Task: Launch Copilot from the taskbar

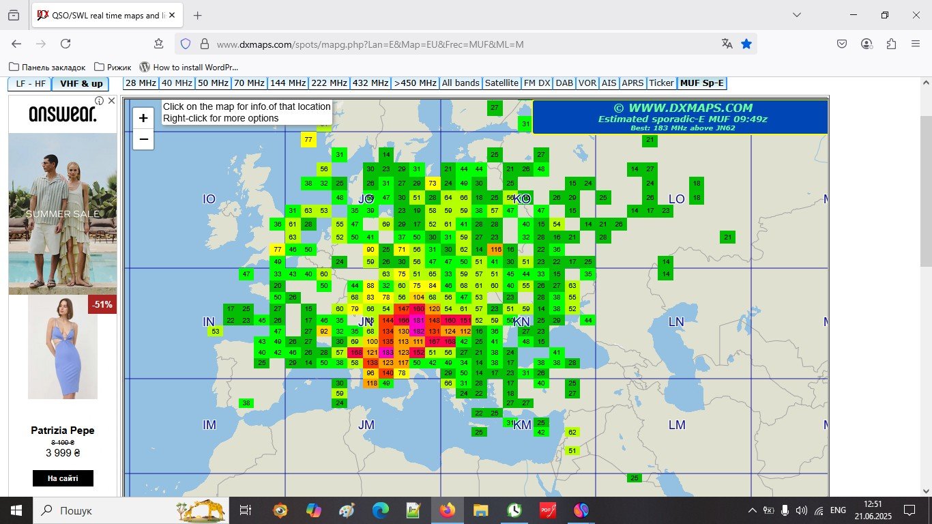Action: [314, 510]
